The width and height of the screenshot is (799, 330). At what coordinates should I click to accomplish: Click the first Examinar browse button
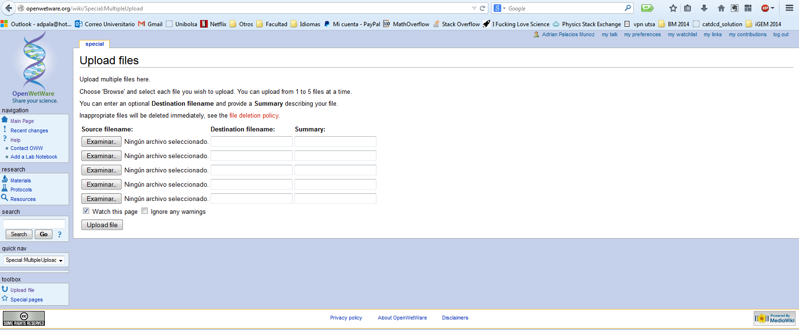(x=101, y=141)
